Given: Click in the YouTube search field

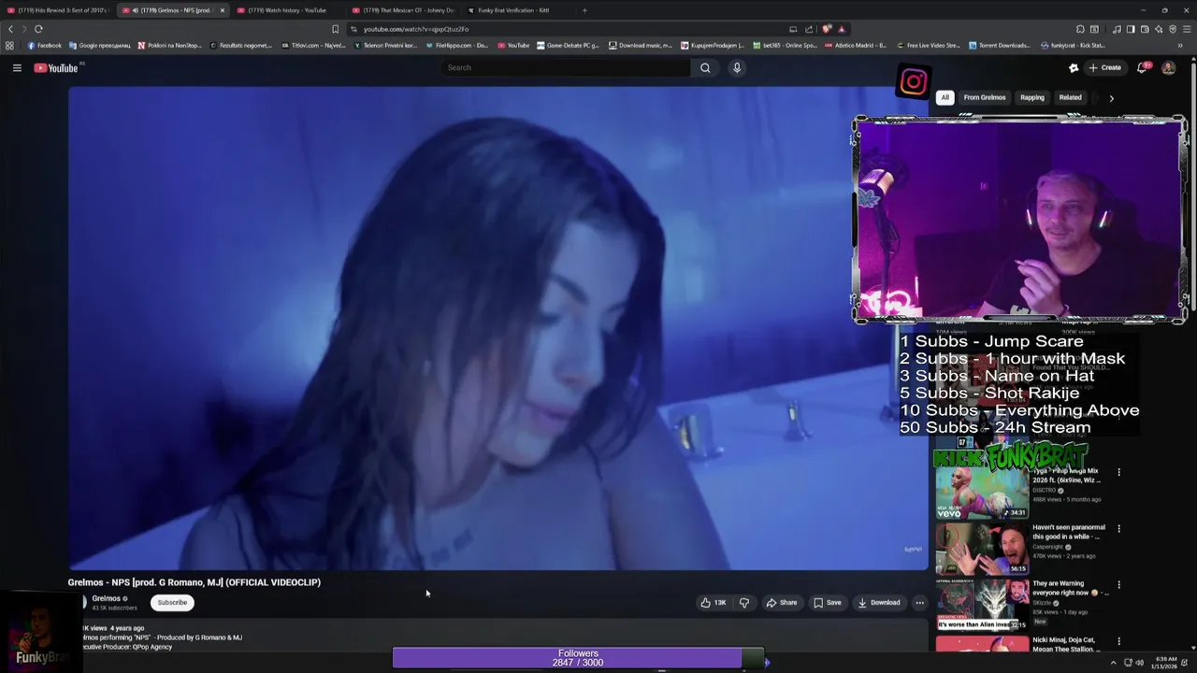Looking at the screenshot, I should [x=566, y=67].
